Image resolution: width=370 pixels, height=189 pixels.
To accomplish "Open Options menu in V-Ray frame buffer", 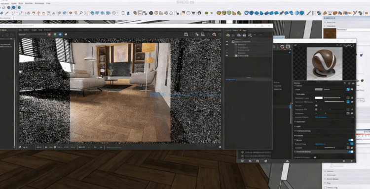I will coord(48,30).
